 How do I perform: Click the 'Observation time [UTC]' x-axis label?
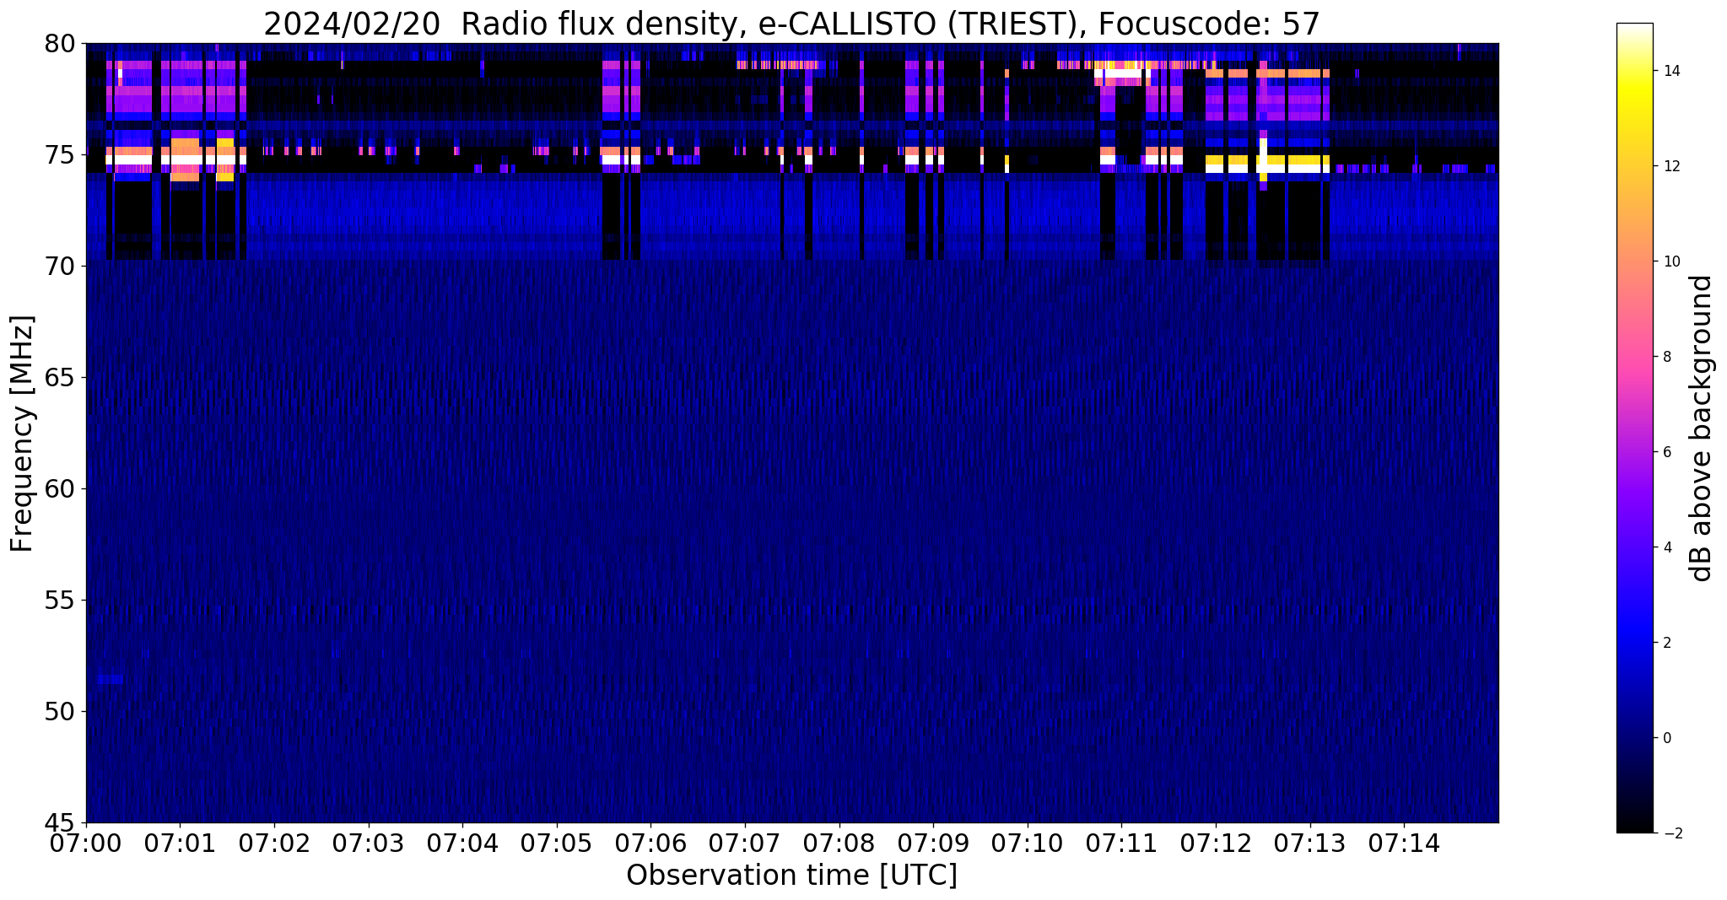pyautogui.click(x=791, y=876)
